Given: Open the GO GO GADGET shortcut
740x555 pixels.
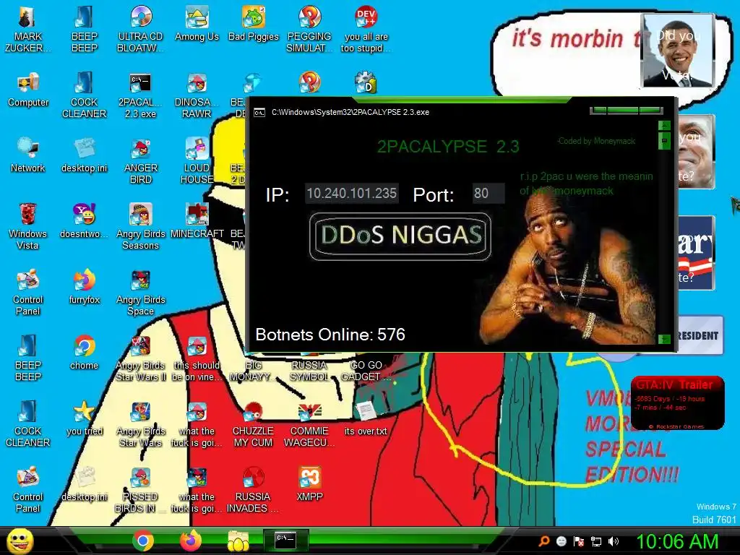Looking at the screenshot, I should [x=366, y=370].
